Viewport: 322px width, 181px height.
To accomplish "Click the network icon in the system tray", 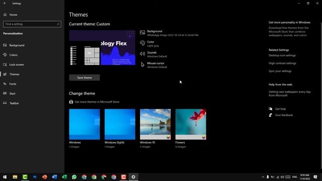I will (x=277, y=177).
